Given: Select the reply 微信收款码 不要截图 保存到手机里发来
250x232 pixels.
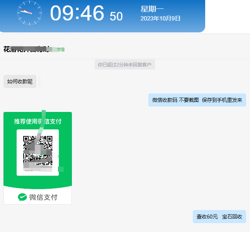Looking at the screenshot, I should (197, 100).
